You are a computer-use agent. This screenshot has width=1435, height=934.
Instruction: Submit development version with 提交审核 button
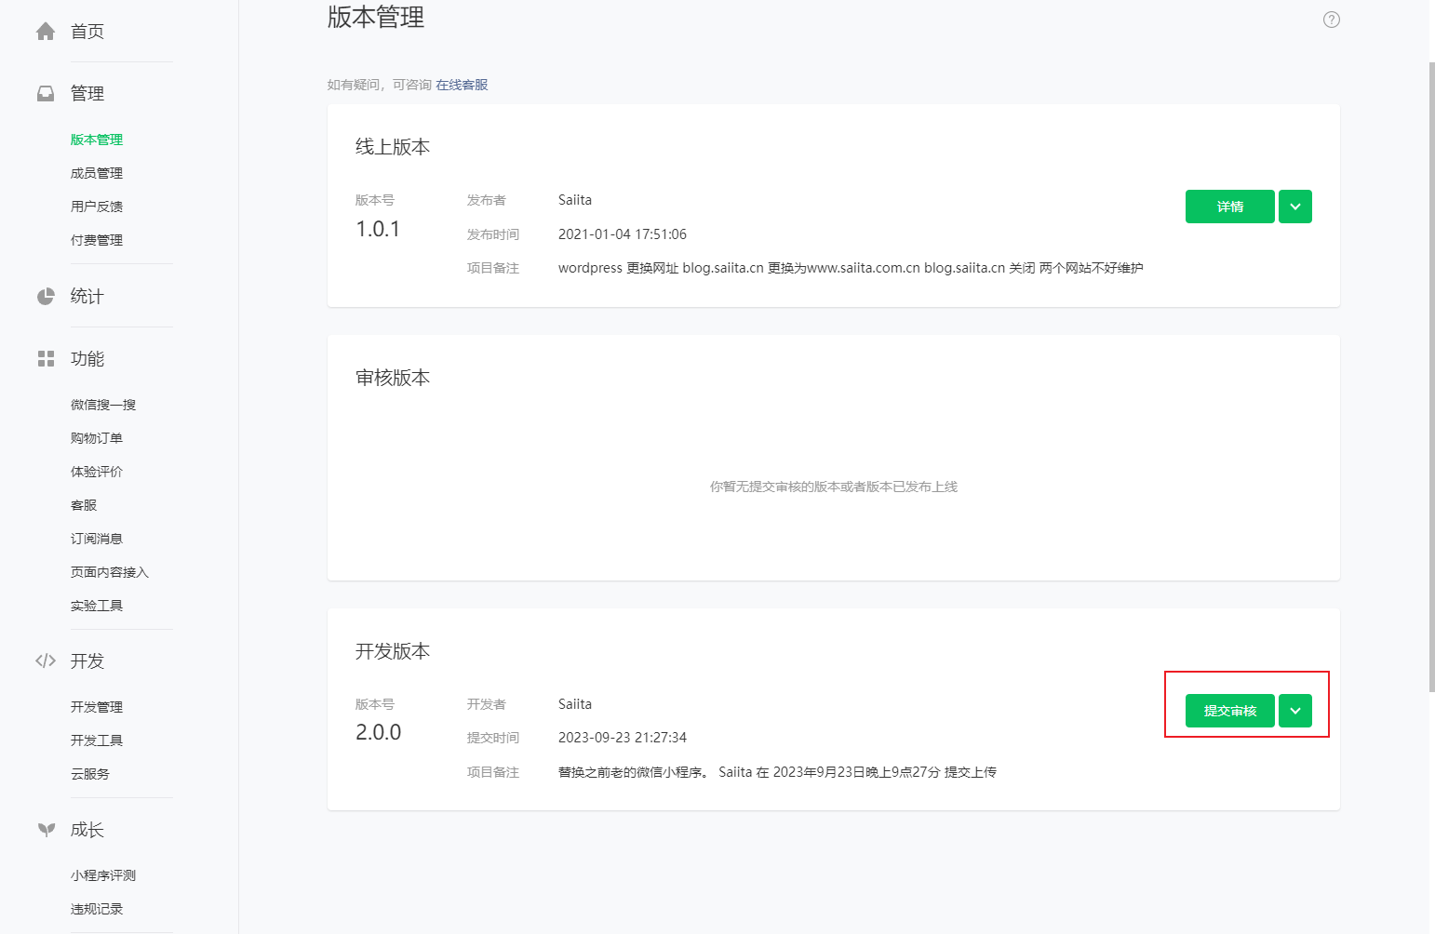coord(1229,711)
